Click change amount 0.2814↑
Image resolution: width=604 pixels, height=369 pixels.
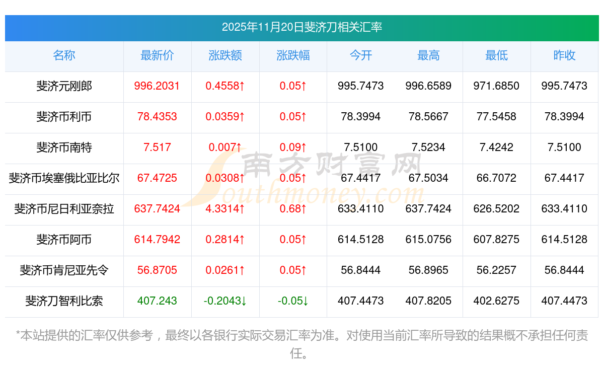point(225,240)
